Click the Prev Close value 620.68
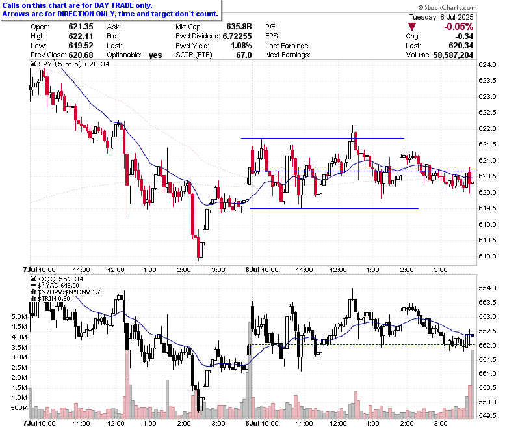This screenshot has width=507, height=429. click(x=81, y=55)
